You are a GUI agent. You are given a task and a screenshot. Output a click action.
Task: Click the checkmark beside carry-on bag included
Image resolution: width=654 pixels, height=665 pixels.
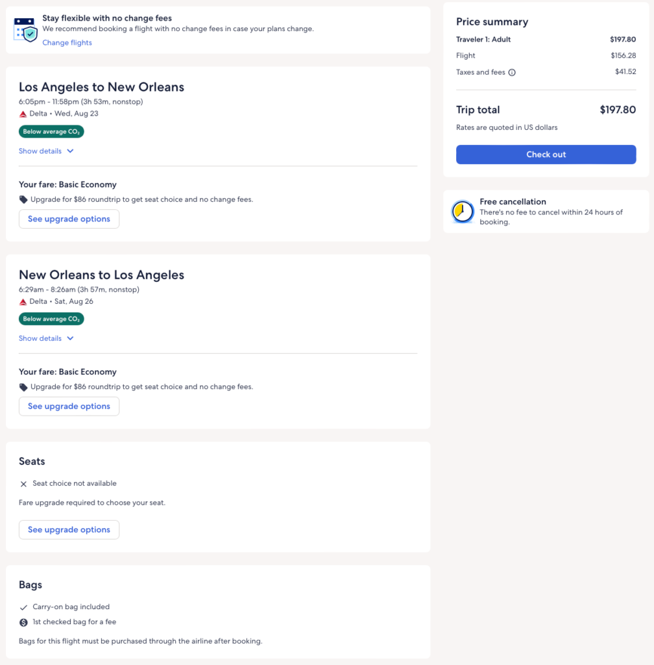[x=23, y=607]
